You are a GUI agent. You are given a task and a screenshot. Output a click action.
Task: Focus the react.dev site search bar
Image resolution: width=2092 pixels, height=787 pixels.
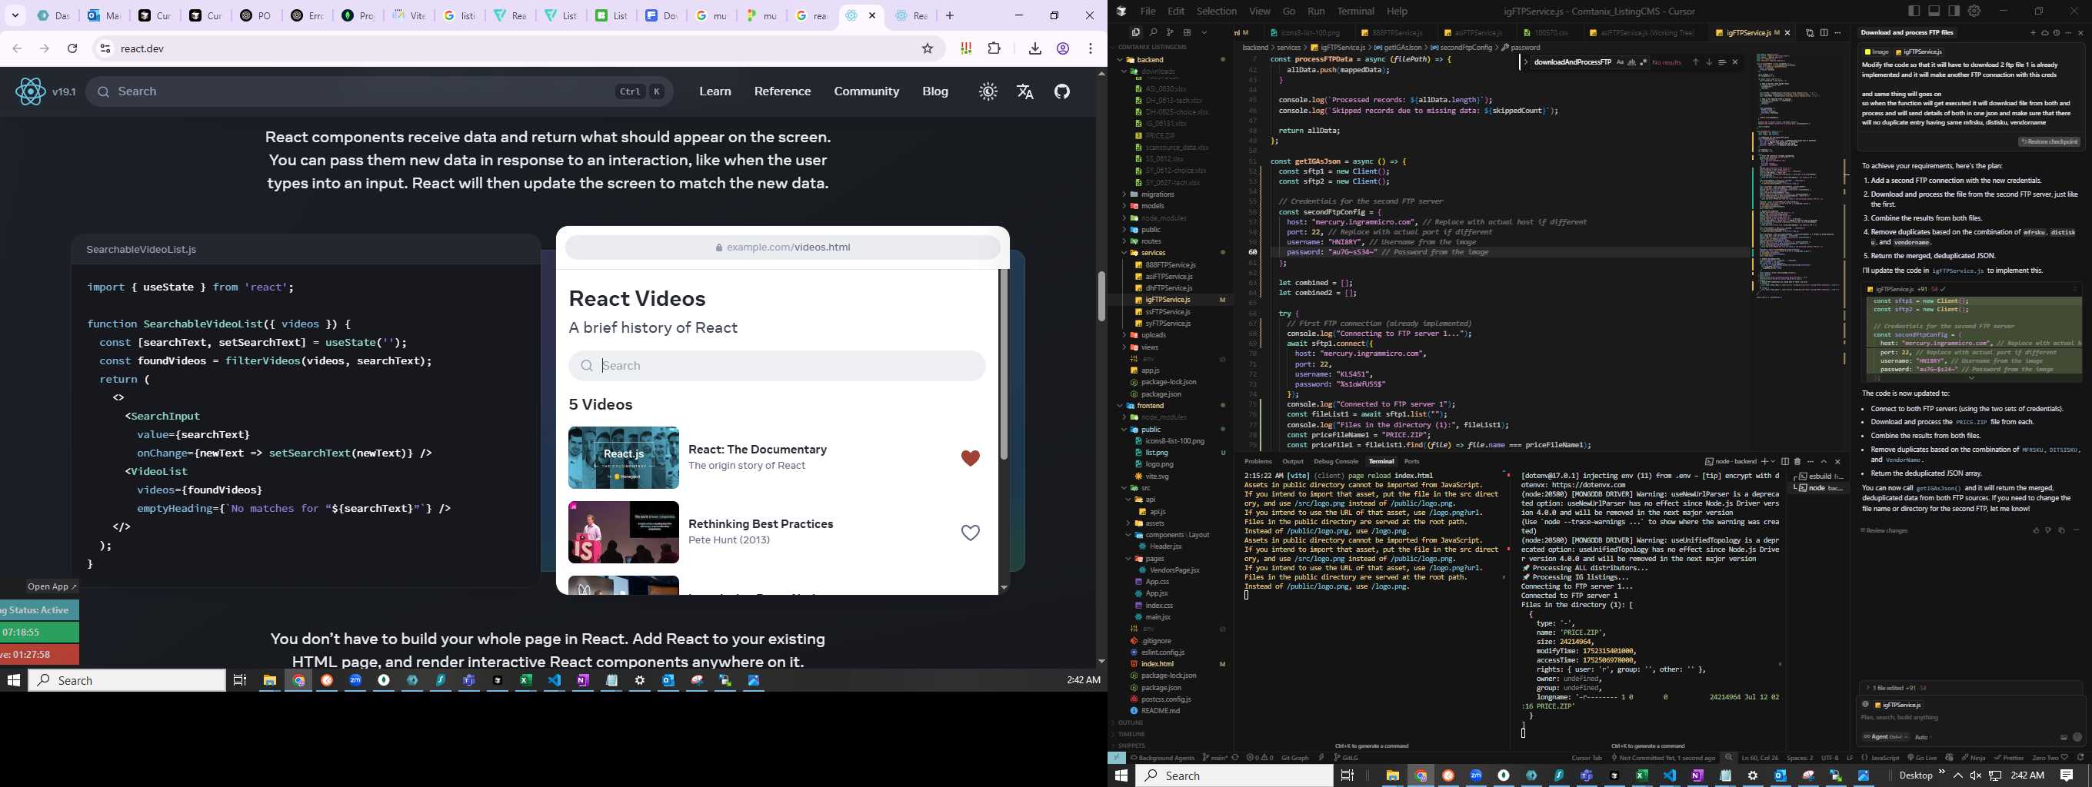tap(379, 91)
